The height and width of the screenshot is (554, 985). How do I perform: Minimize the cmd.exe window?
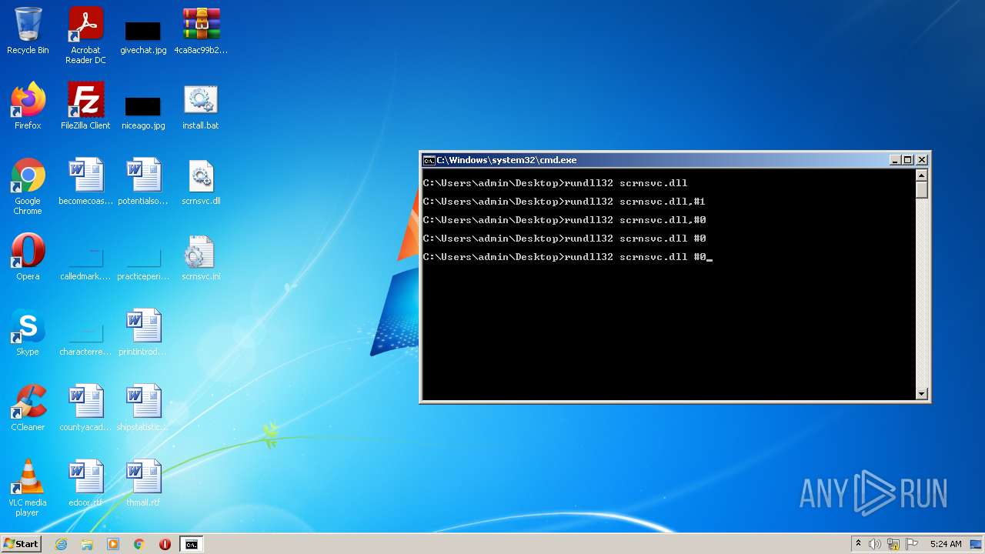895,160
